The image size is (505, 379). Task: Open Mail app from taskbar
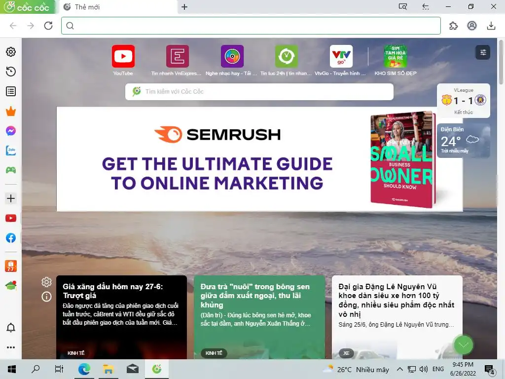pos(132,369)
